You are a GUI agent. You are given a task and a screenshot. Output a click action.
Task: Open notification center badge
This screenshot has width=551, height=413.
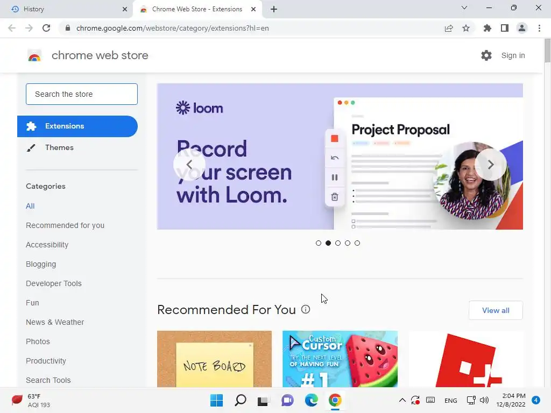coord(536,400)
